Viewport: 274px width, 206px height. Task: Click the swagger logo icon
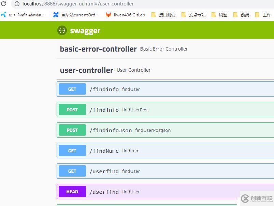point(62,30)
